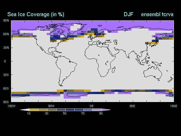181x136 pixels.
Task: Select the dark navy 50–60% legend swatch
Action: click(70, 110)
